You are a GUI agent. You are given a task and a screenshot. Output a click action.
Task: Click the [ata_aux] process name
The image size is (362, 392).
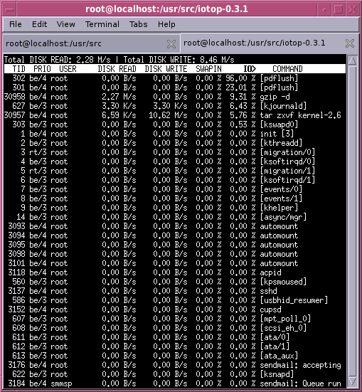click(279, 356)
